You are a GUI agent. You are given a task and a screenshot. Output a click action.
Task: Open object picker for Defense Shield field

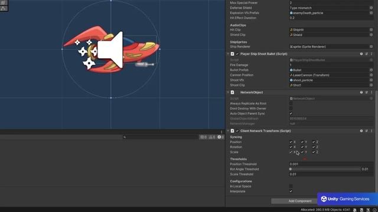click(371, 8)
